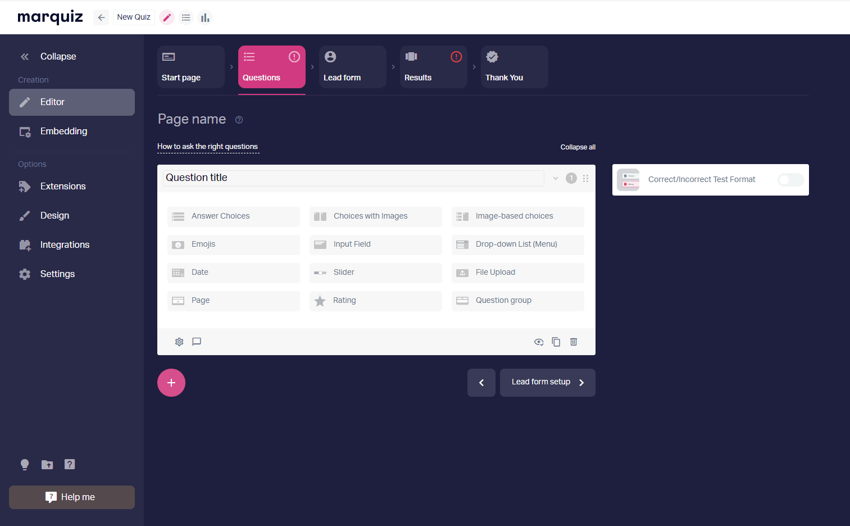This screenshot has width=850, height=526.
Task: Click the Question title input field
Action: (x=353, y=178)
